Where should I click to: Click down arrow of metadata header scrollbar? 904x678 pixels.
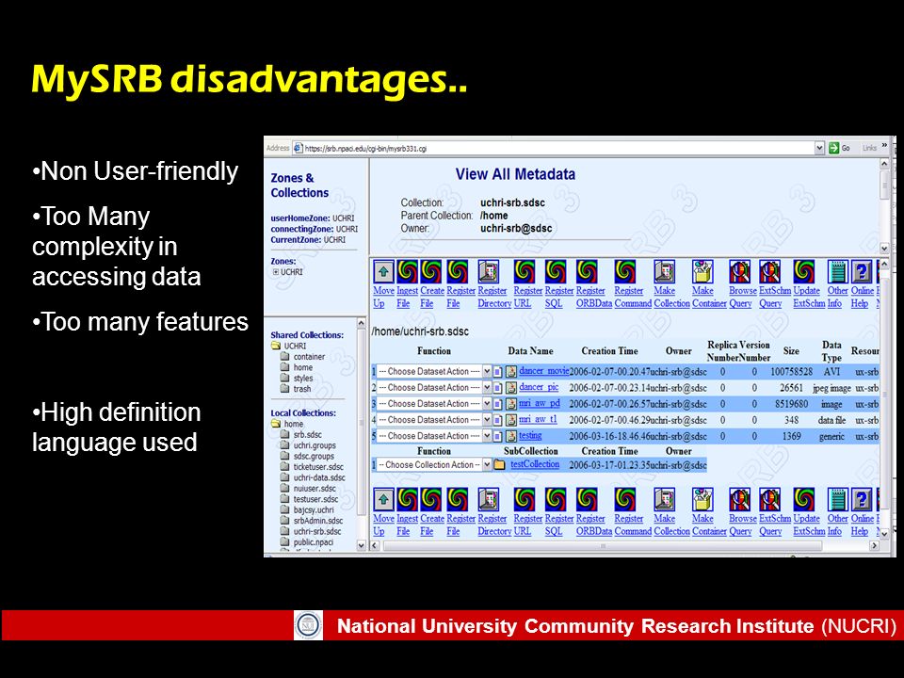[884, 248]
